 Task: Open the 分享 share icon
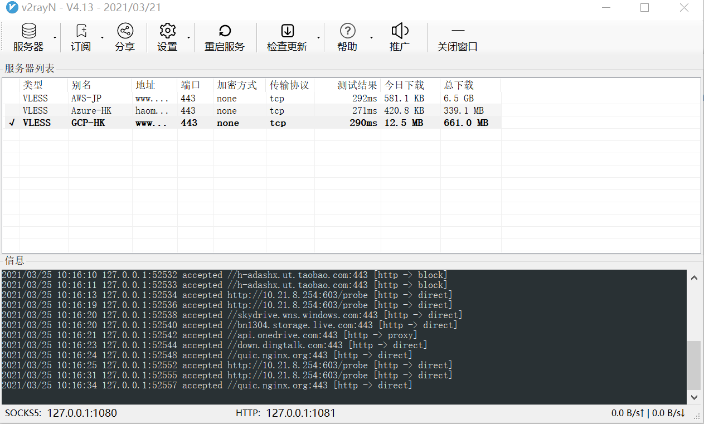click(125, 31)
